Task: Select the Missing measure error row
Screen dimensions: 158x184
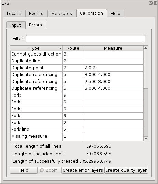Action: [x=77, y=136]
